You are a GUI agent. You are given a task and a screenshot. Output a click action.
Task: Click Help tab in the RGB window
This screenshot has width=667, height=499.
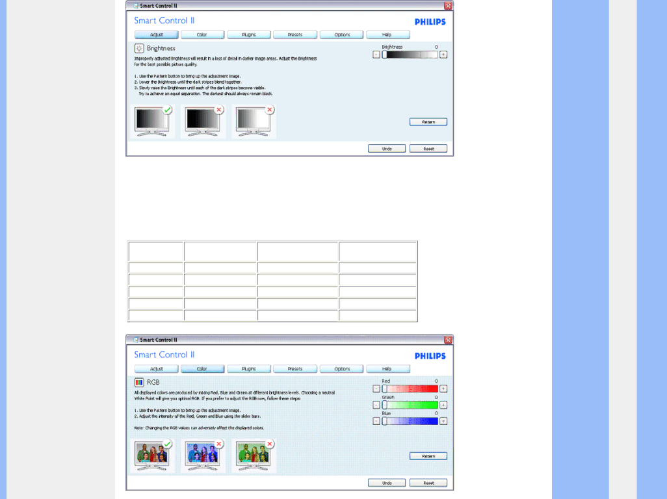tap(388, 368)
